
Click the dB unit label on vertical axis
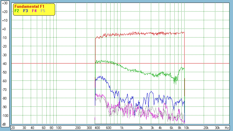pos(4,124)
